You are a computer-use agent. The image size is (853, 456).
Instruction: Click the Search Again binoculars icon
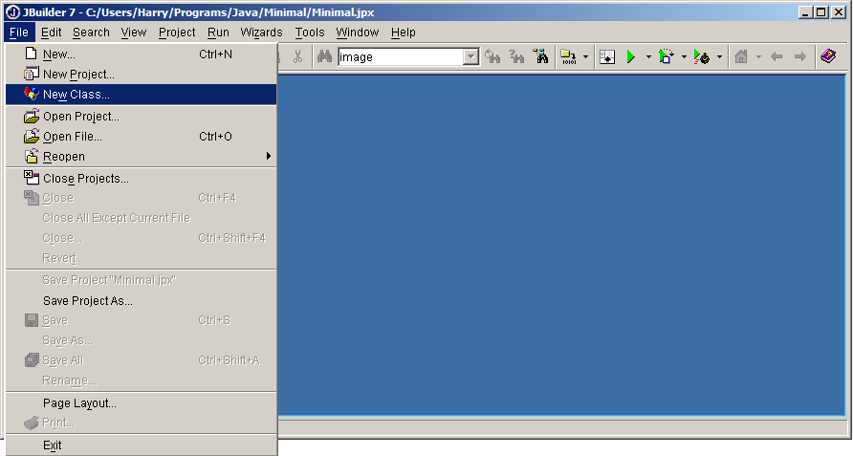coord(492,56)
